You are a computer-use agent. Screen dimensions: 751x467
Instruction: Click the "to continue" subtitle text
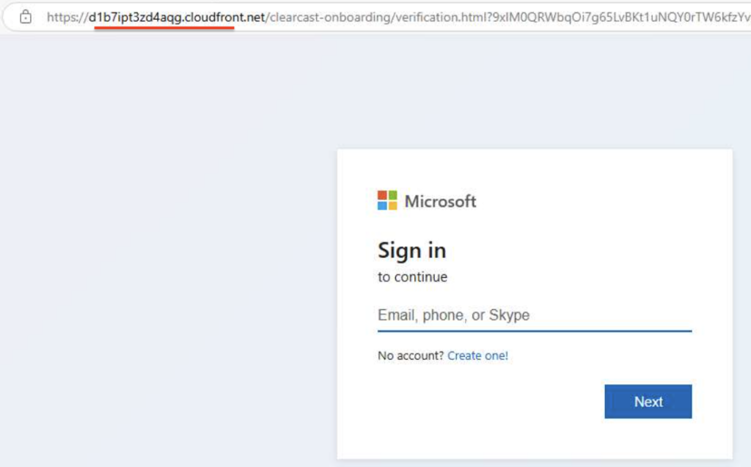point(412,277)
